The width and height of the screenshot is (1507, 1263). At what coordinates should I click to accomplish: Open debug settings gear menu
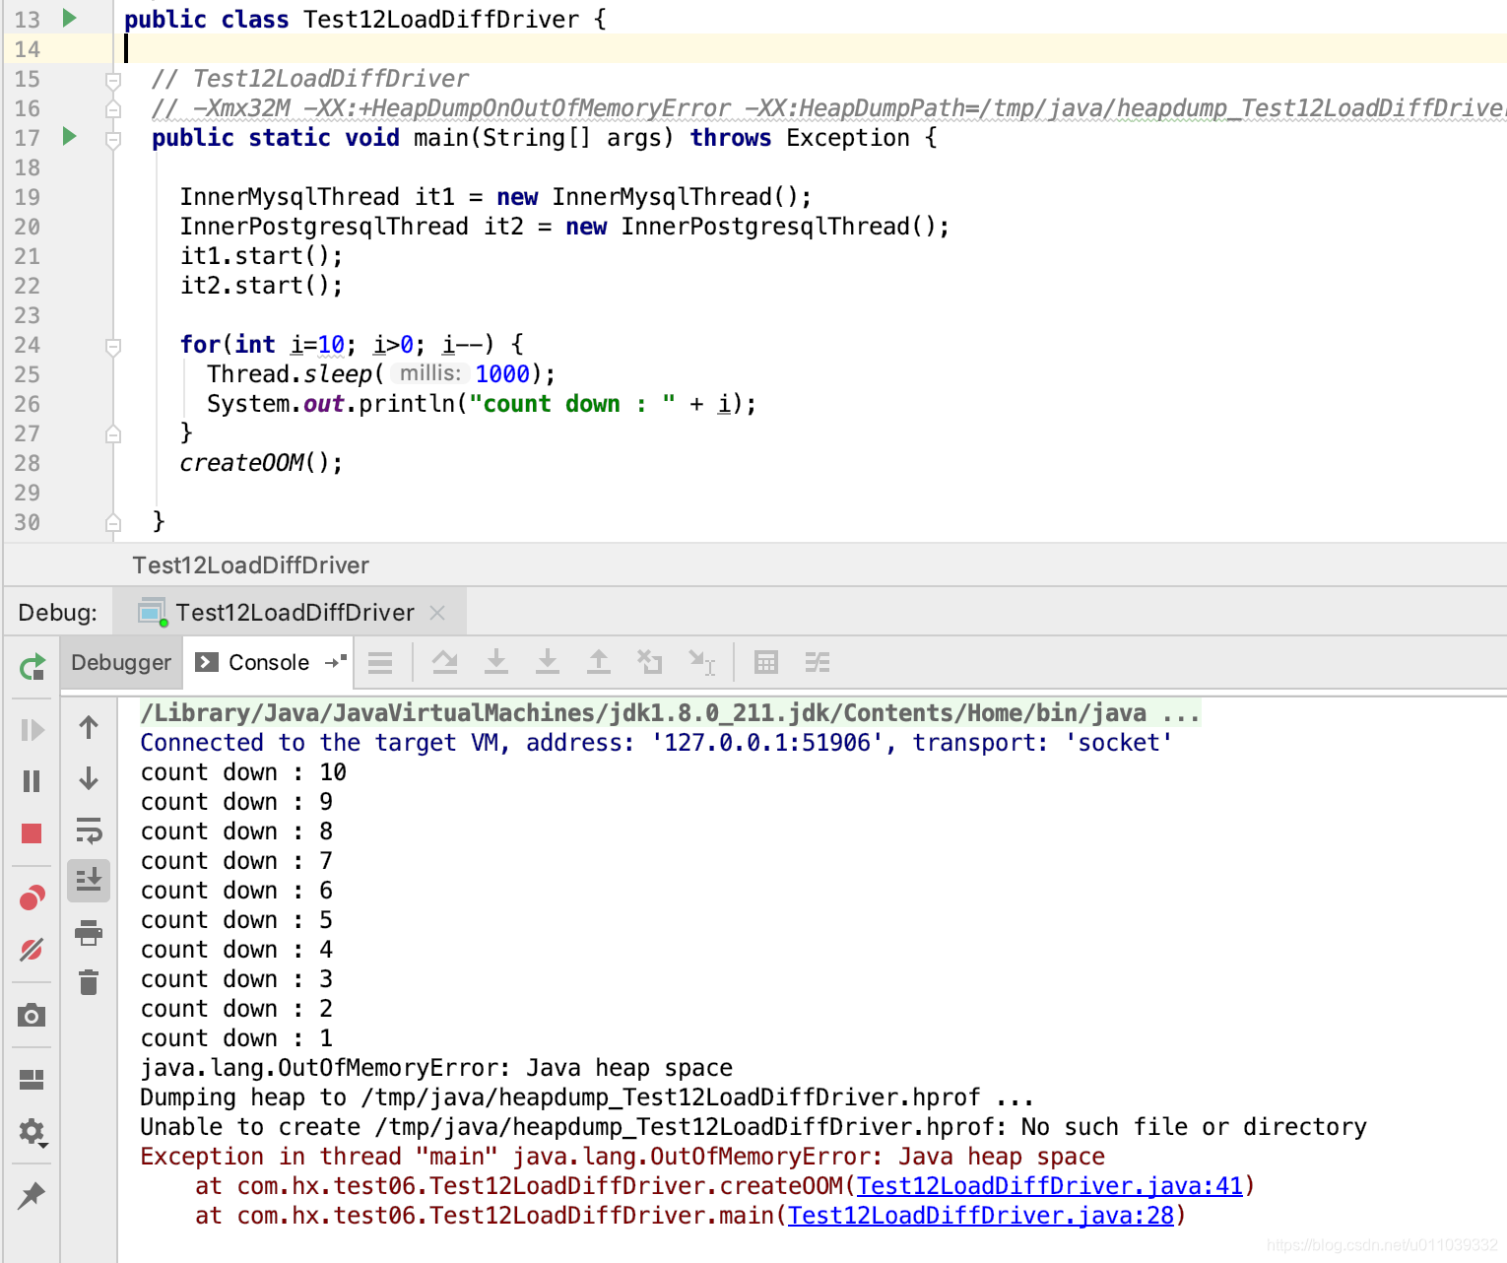(33, 1132)
